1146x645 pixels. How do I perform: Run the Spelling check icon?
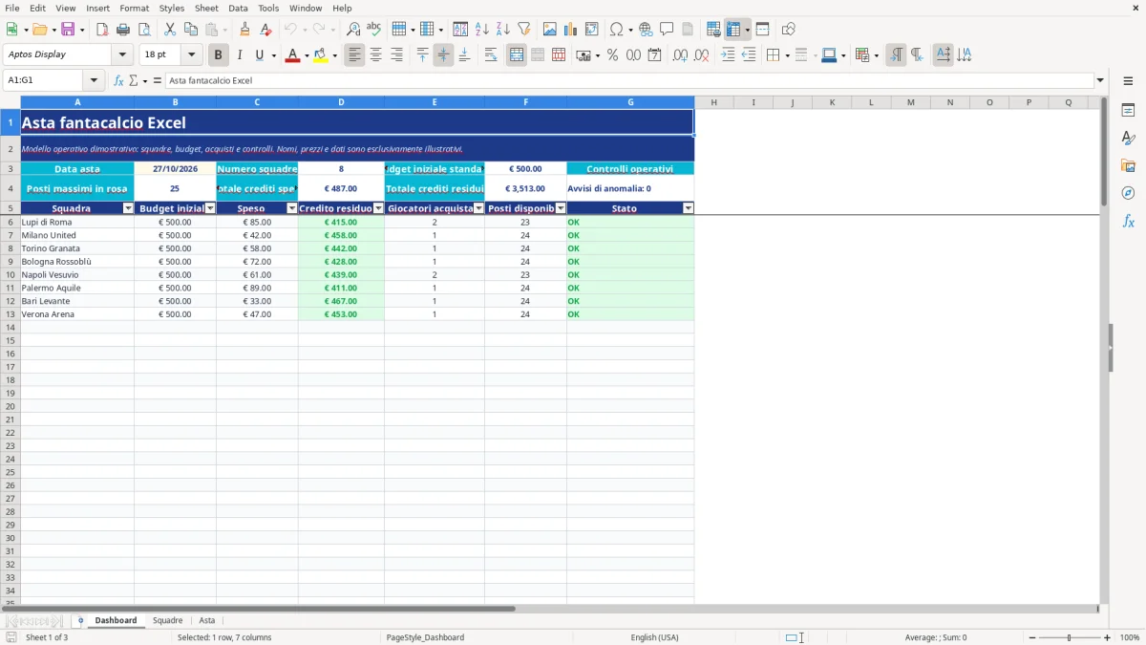click(x=374, y=30)
